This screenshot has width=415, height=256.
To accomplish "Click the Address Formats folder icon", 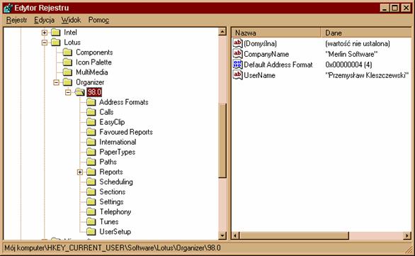I will [x=91, y=102].
